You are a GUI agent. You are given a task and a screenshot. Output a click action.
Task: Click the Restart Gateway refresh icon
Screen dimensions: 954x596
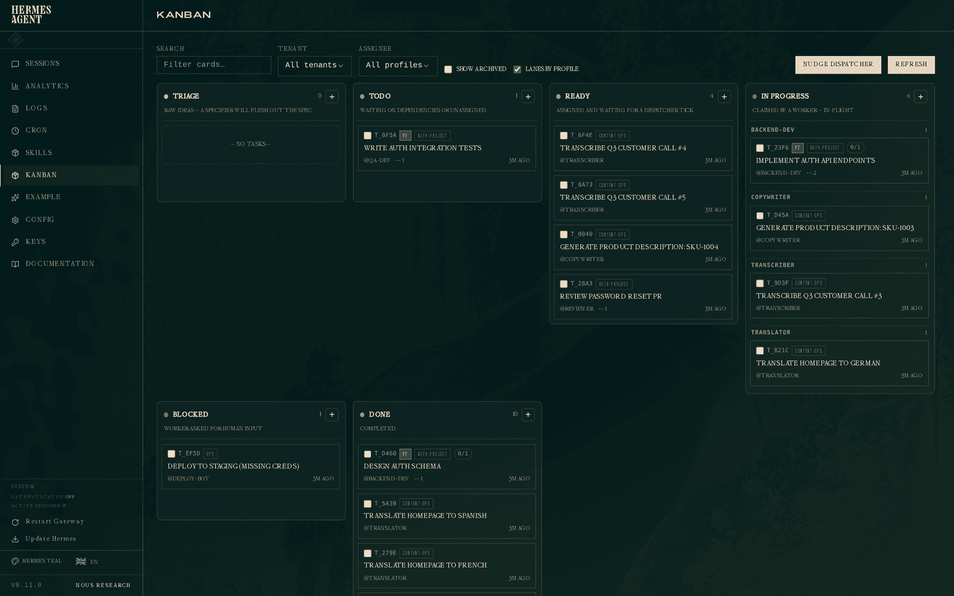coord(15,522)
